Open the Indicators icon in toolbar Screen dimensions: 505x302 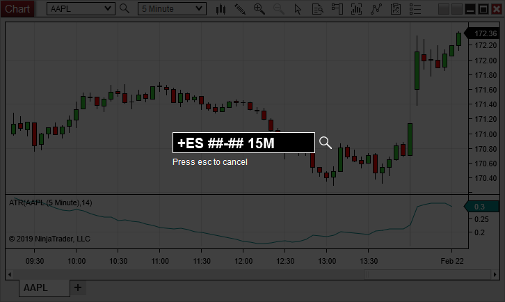click(x=358, y=8)
